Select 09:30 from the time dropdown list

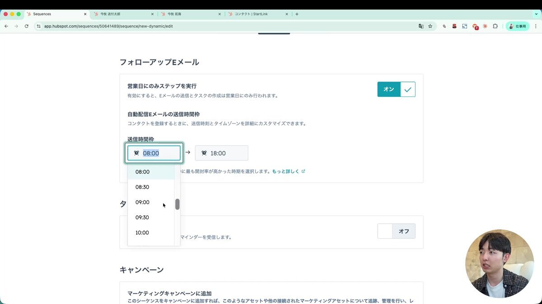[x=142, y=218]
